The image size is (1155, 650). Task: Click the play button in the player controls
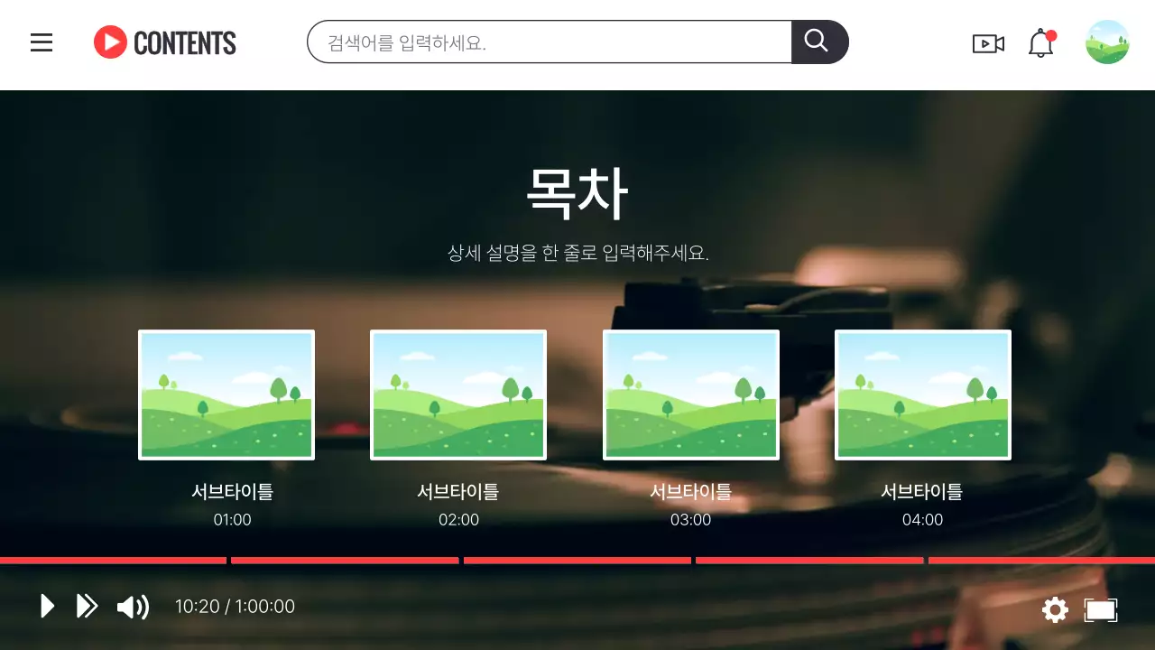click(47, 606)
